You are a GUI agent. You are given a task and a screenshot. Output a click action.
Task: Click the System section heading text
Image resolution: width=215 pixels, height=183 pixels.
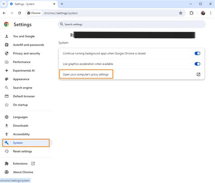pyautogui.click(x=64, y=43)
